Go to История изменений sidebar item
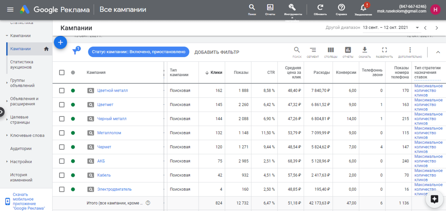This screenshot has height=211, width=446. pyautogui.click(x=21, y=177)
